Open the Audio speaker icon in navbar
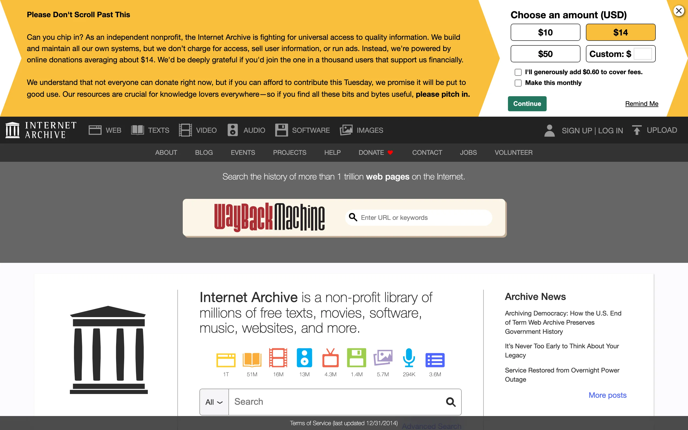The height and width of the screenshot is (430, 688). click(x=232, y=130)
